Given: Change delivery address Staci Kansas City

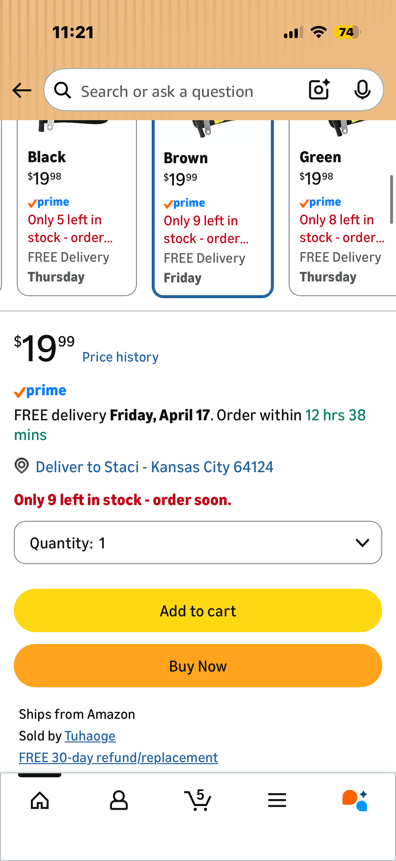Looking at the screenshot, I should [154, 467].
